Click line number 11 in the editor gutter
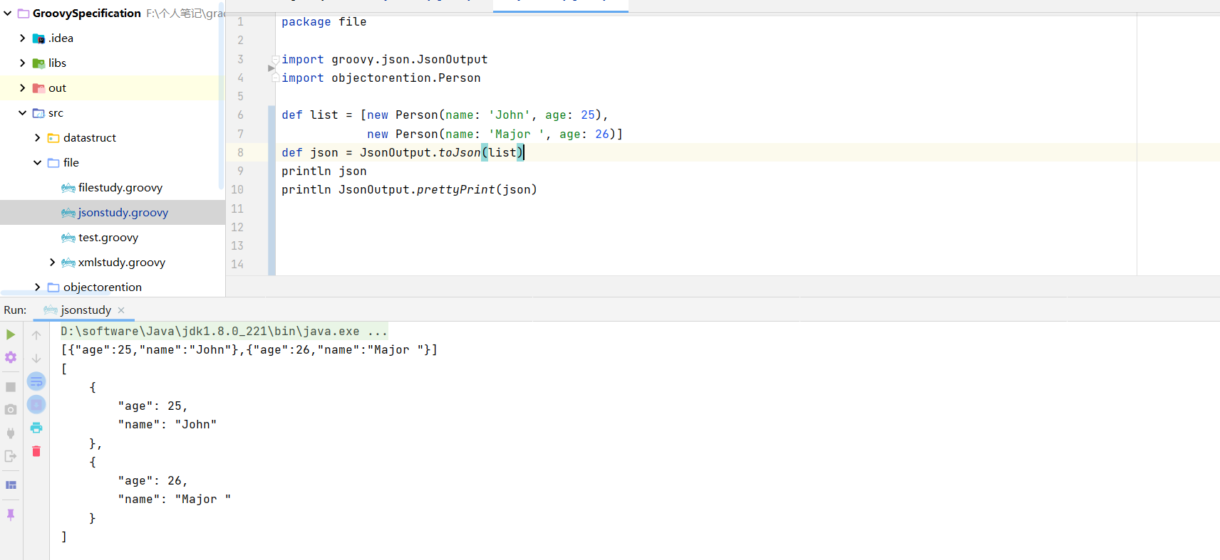1220x560 pixels. pyautogui.click(x=237, y=208)
